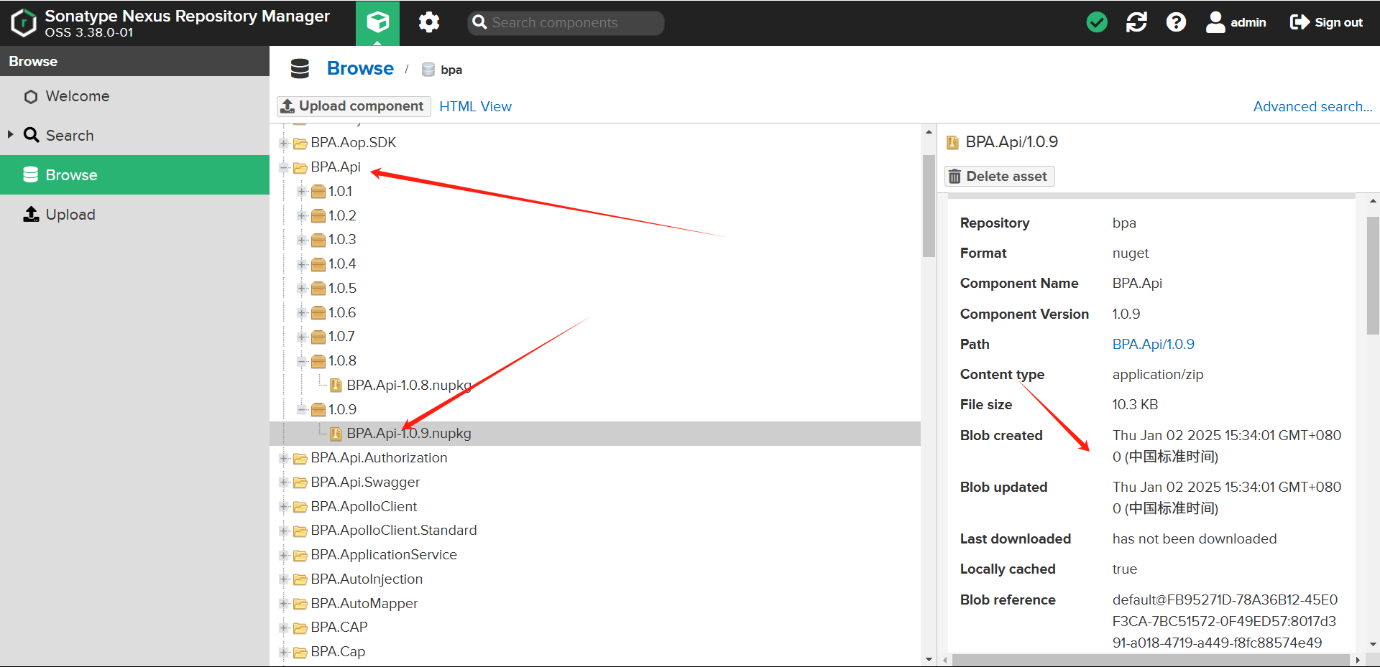Viewport: 1380px width, 667px height.
Task: Select the BPA.Api.Authorization folder
Action: pos(379,458)
